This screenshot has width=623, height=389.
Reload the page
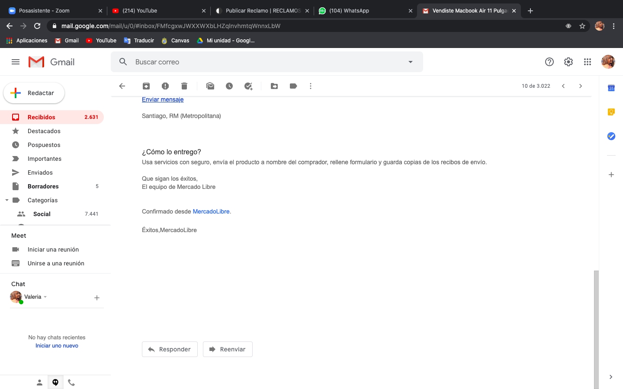(37, 26)
